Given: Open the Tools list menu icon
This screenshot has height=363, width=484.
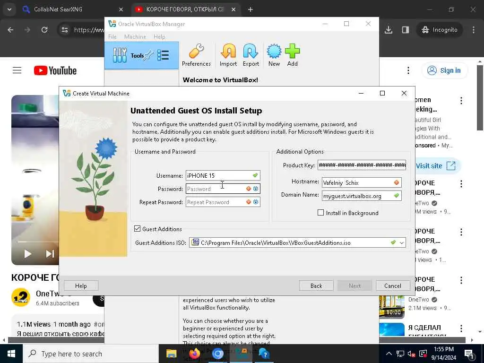Looking at the screenshot, I should point(163,56).
